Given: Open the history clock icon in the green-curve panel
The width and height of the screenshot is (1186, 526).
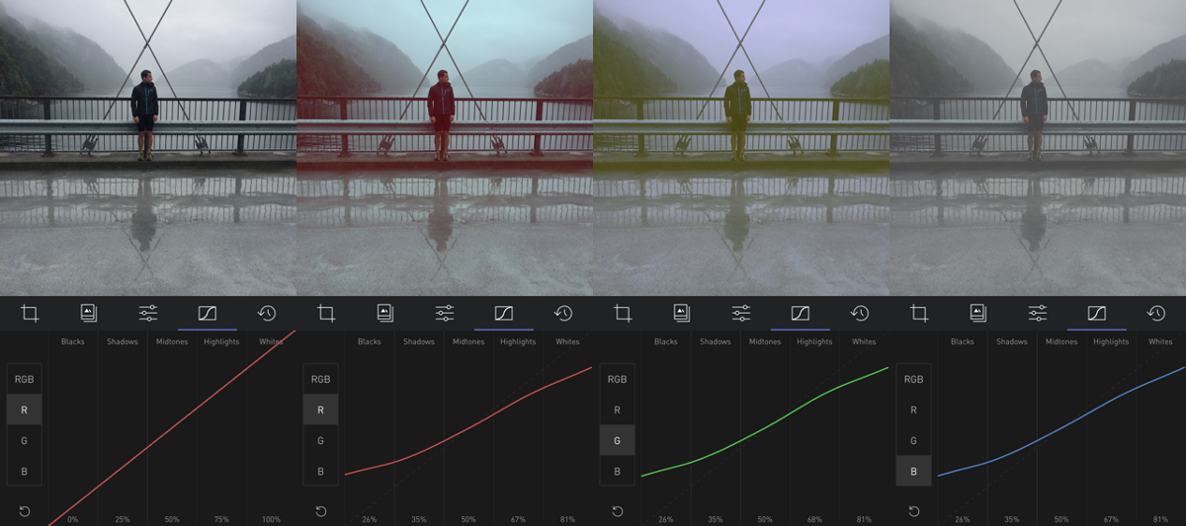Looking at the screenshot, I should (860, 314).
